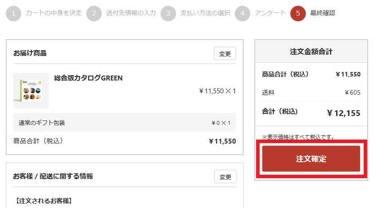Select the 最終確認 step label
The height and width of the screenshot is (208, 373).
tap(323, 13)
